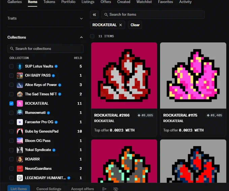Click verified badge next to SUP Lotus Vaults
Screen dimensions: 229x191
(56, 66)
